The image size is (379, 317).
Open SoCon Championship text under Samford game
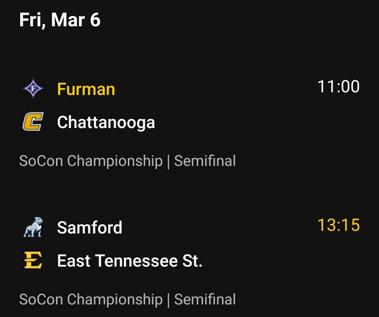point(91,299)
